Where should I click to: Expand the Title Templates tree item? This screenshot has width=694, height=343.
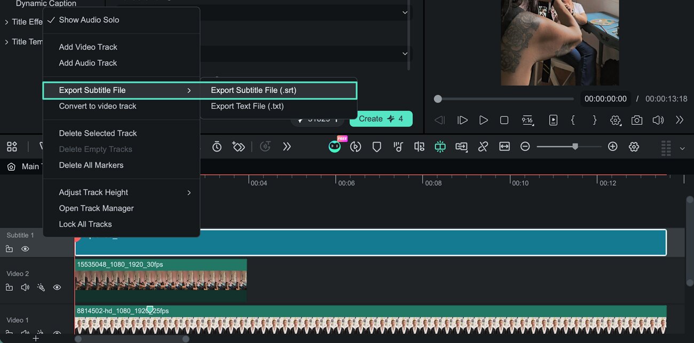pyautogui.click(x=6, y=42)
